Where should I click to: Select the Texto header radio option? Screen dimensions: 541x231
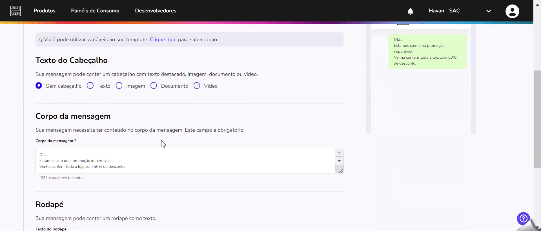[90, 85]
